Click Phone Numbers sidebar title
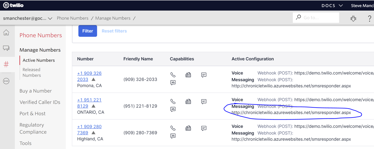This screenshot has height=149, width=374. click(41, 35)
